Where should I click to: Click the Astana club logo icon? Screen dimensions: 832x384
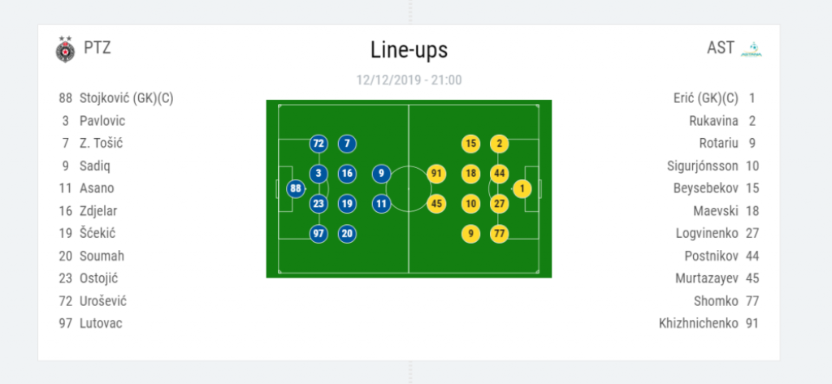[751, 49]
